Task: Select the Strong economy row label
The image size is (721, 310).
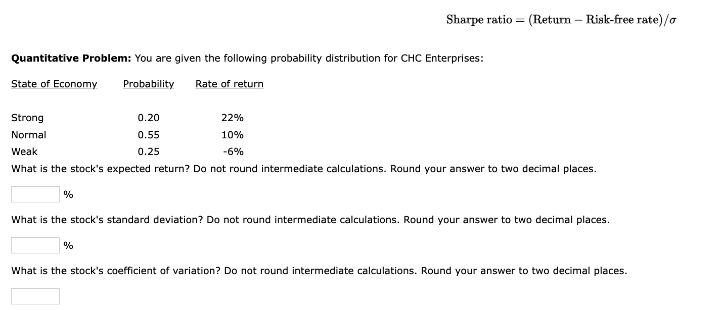Action: (x=27, y=118)
